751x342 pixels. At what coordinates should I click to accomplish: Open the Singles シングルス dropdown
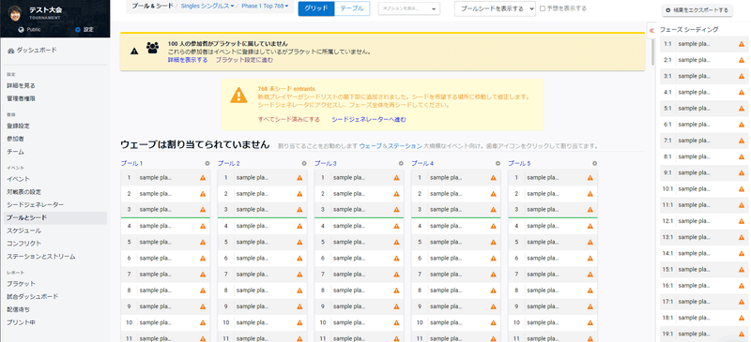(x=207, y=7)
